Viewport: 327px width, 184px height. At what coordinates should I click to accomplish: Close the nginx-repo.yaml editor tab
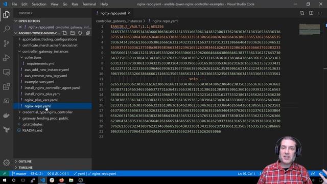click(x=129, y=13)
